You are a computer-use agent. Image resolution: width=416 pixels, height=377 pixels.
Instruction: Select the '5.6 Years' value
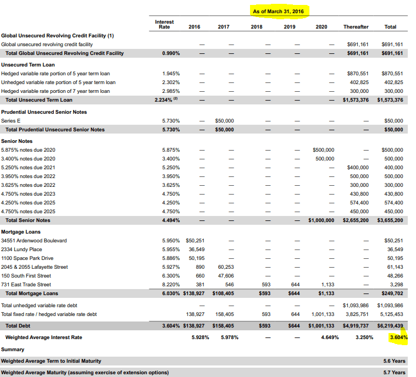click(394, 361)
